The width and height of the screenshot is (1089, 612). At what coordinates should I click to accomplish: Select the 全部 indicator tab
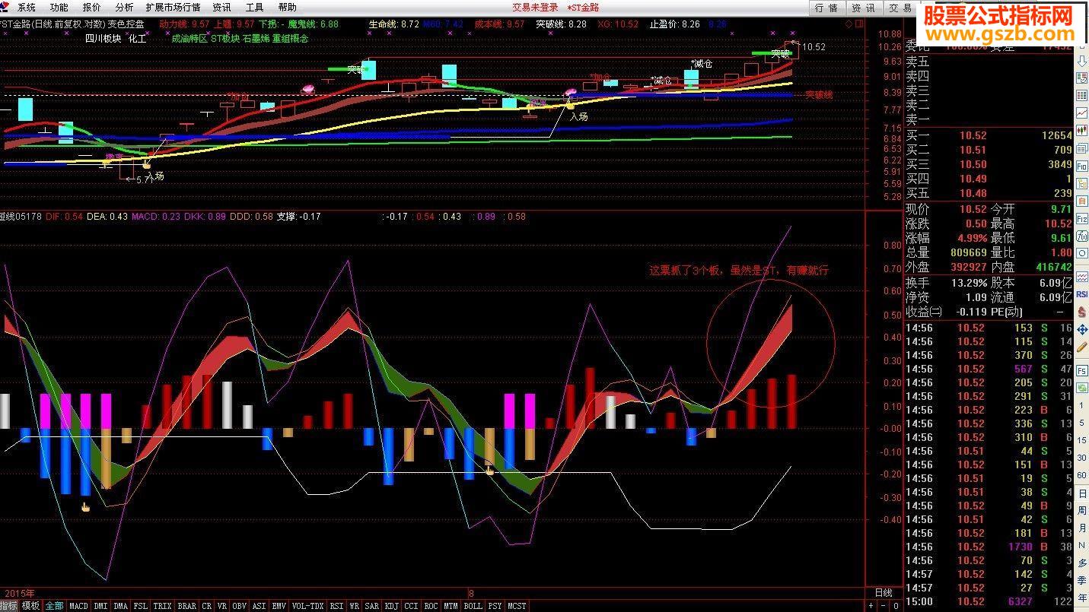tap(54, 606)
